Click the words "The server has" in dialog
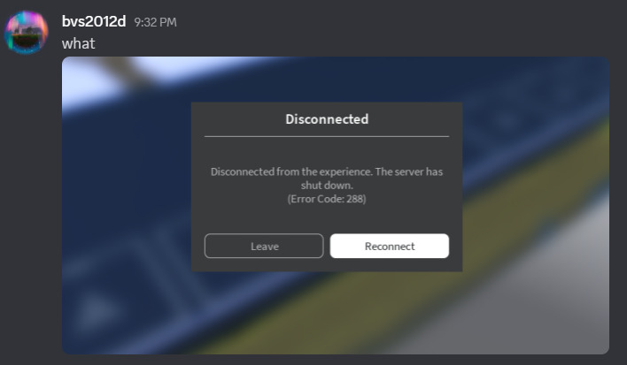This screenshot has height=365, width=627. (x=408, y=172)
